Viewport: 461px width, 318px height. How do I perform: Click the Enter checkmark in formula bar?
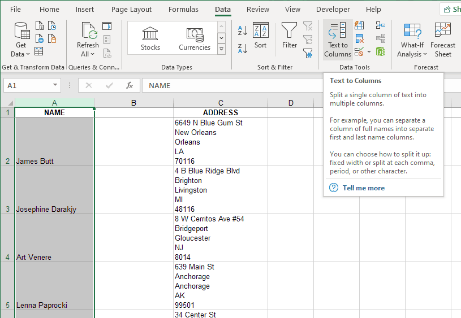tap(109, 85)
